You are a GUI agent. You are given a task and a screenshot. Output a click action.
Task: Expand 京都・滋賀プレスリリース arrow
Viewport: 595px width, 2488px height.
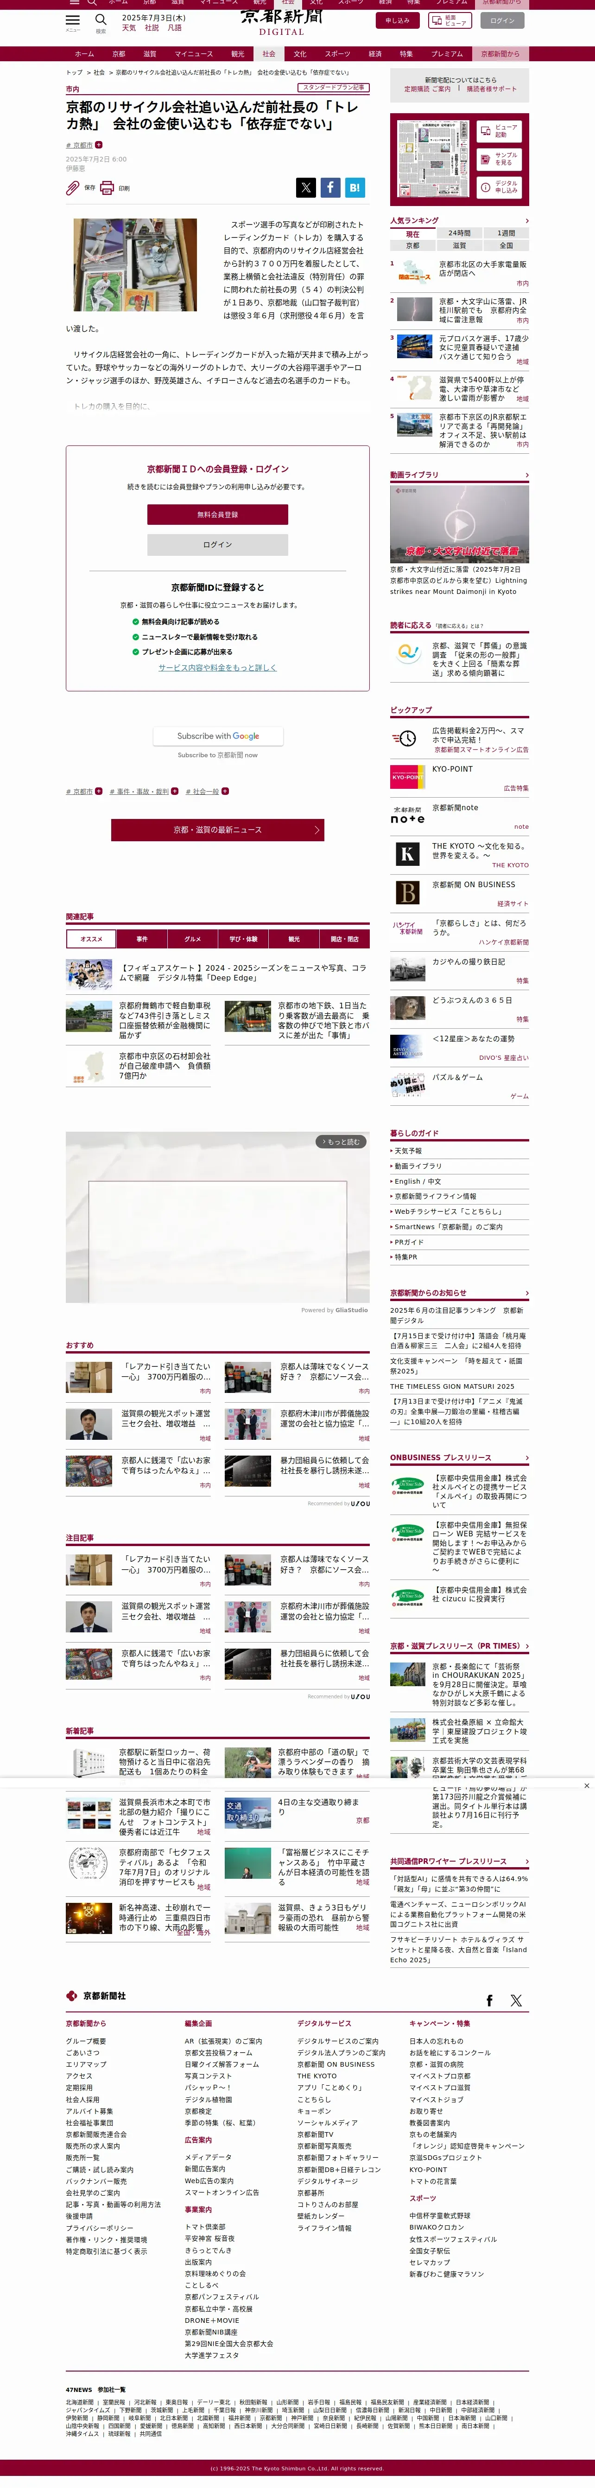click(x=526, y=1646)
